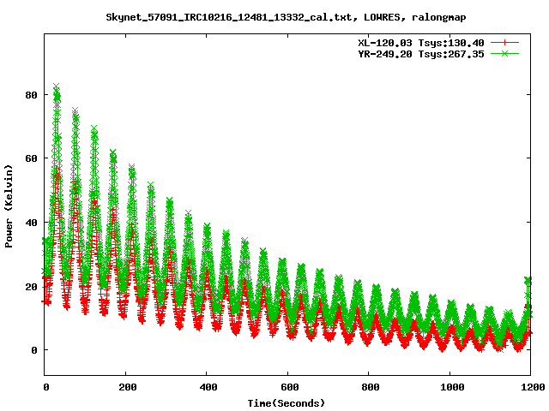Click the x-axis tick label 1200

tap(533, 387)
